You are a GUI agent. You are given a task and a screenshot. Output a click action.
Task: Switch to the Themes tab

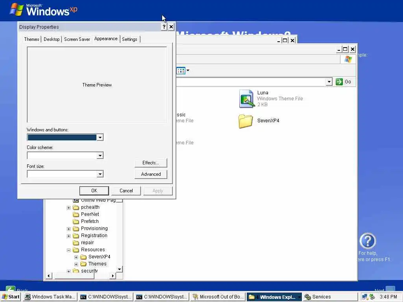pyautogui.click(x=31, y=39)
